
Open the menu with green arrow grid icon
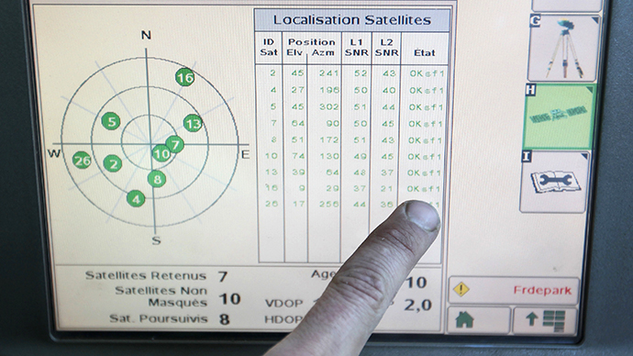(545, 320)
